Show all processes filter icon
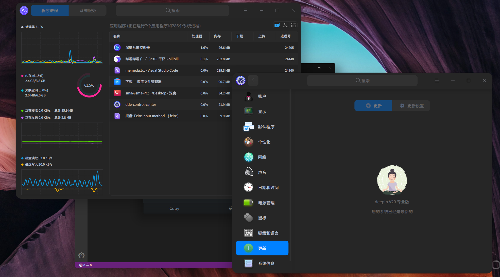The width and height of the screenshot is (500, 277). click(294, 25)
